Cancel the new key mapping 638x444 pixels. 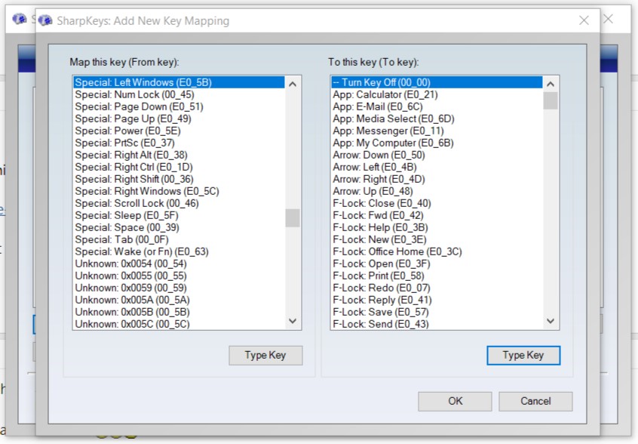[x=535, y=401]
